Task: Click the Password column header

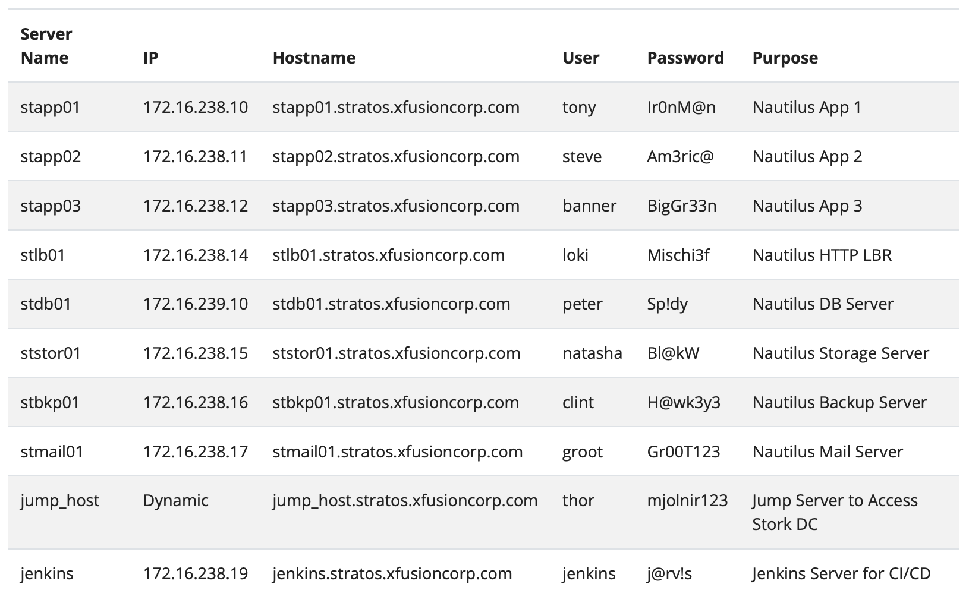Action: pyautogui.click(x=685, y=58)
